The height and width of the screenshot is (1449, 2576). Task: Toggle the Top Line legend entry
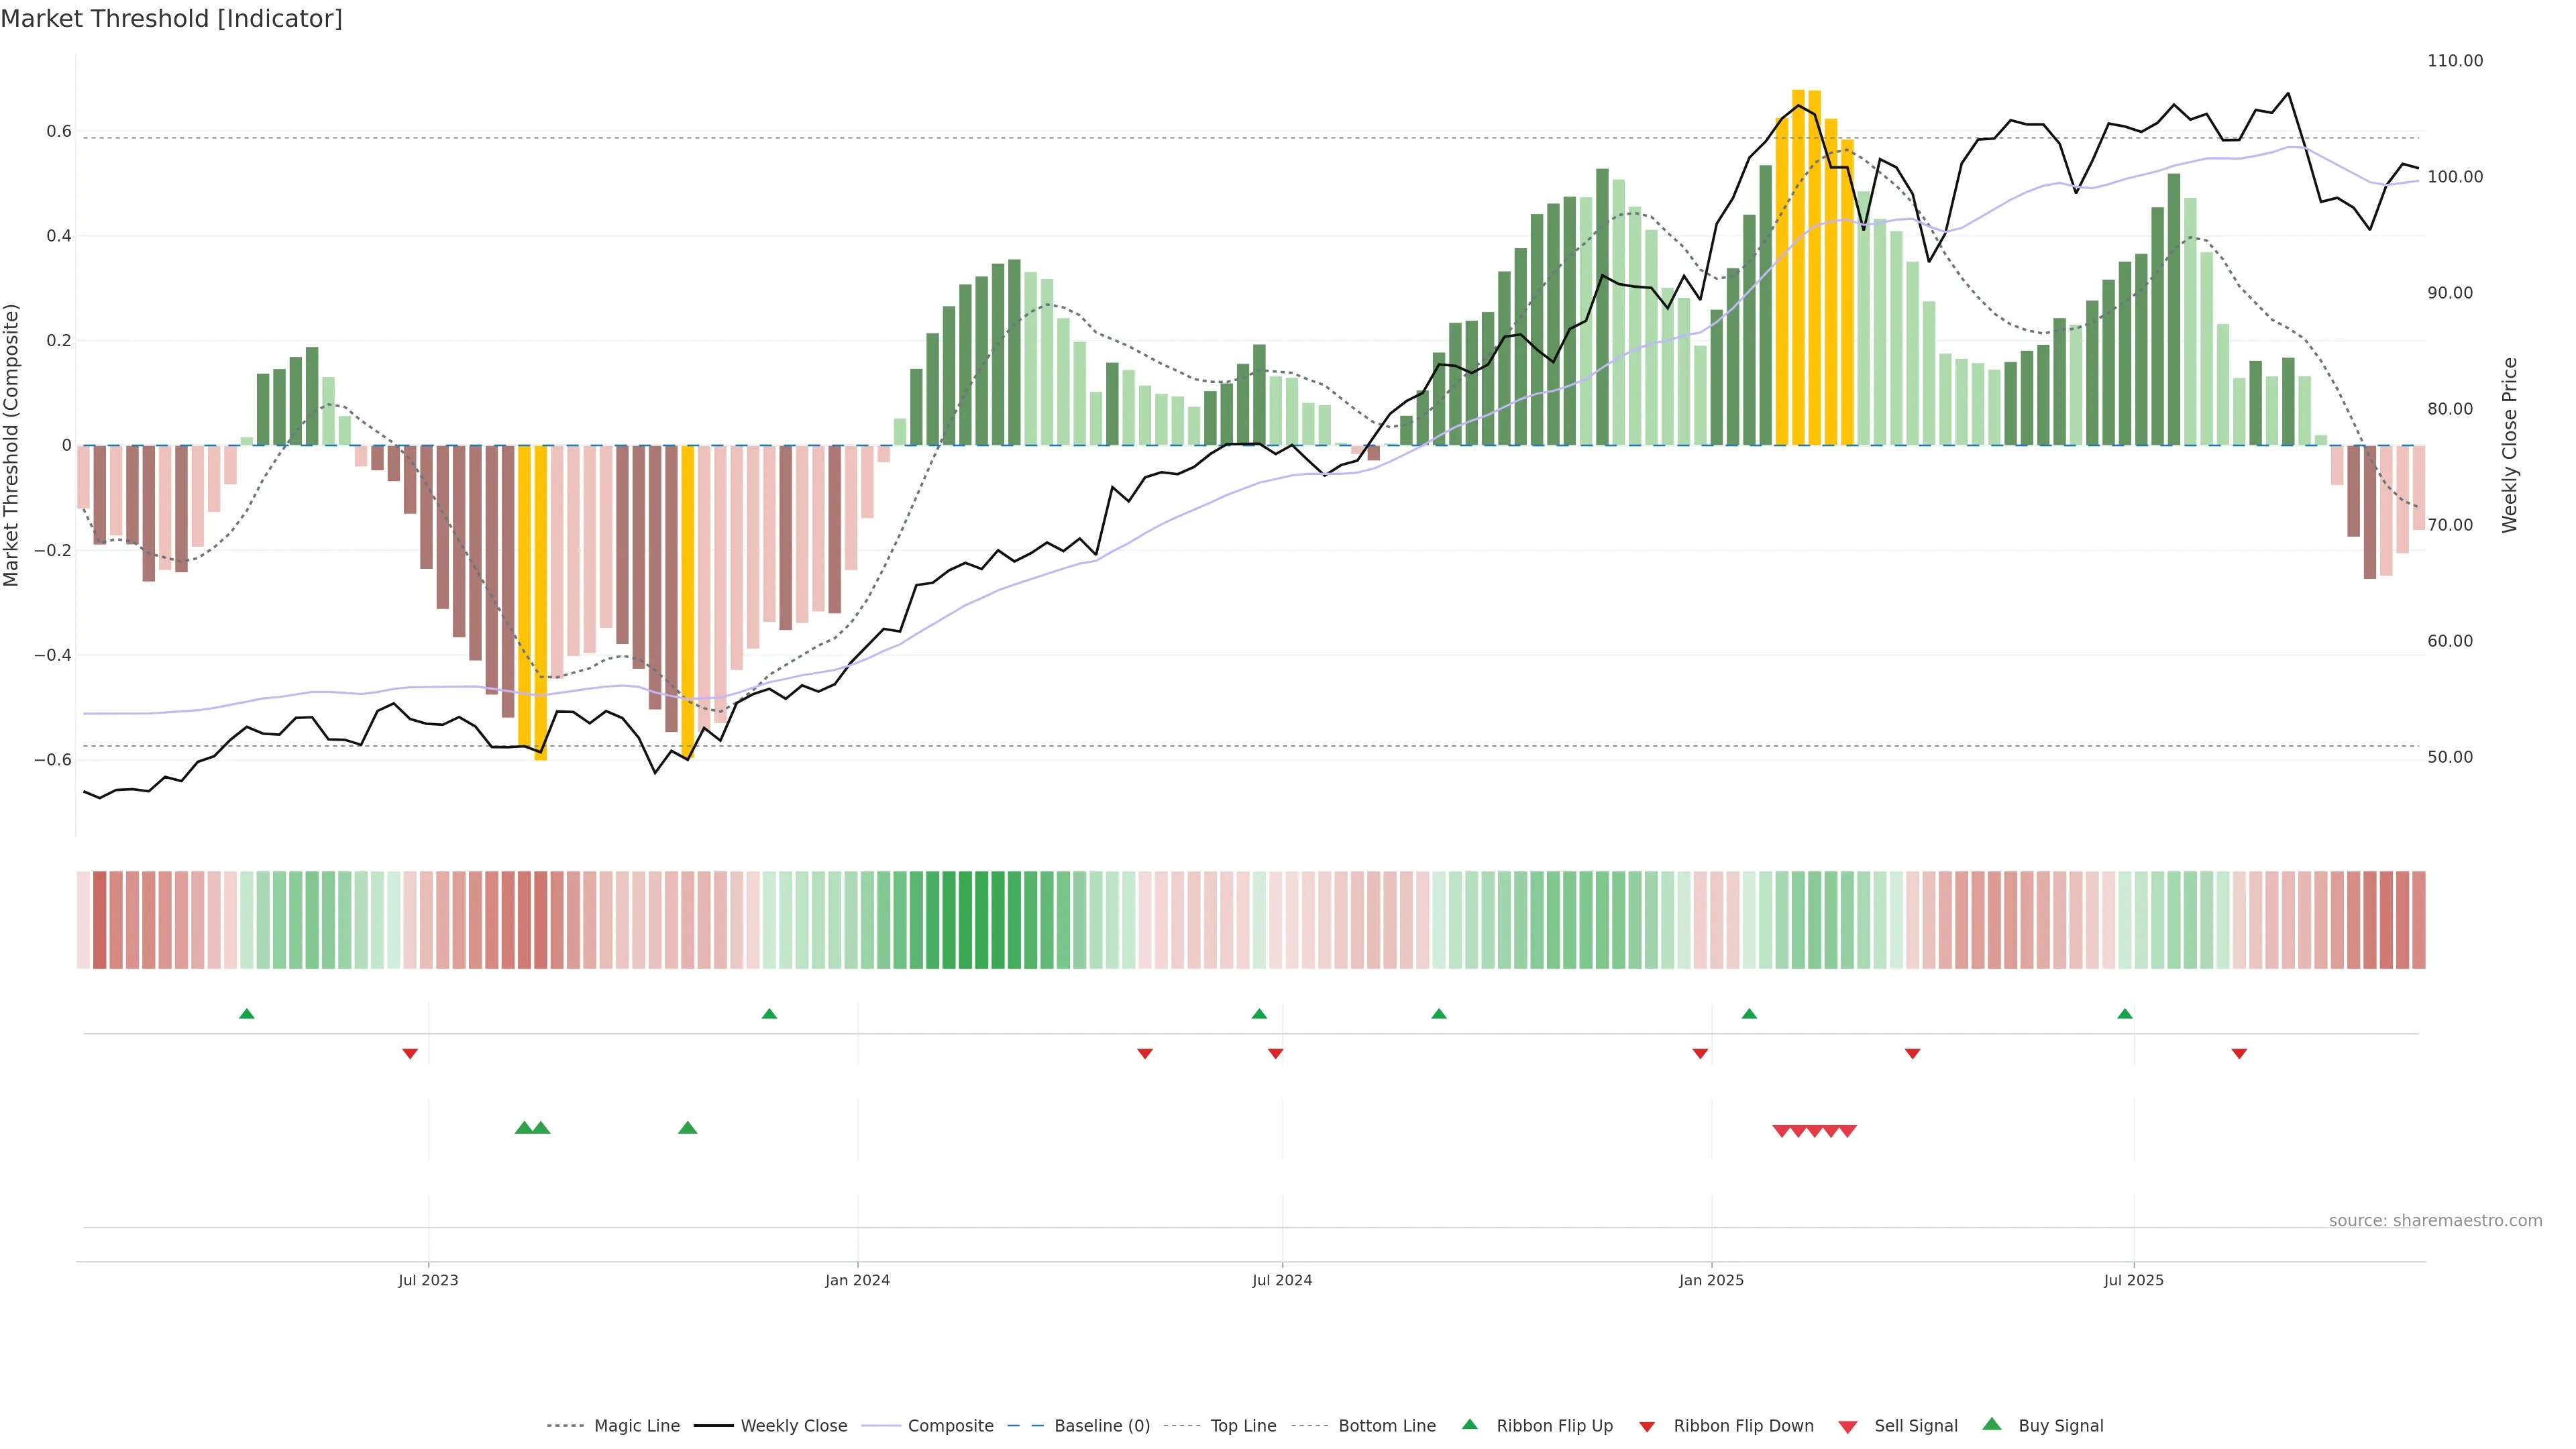click(x=1243, y=1426)
